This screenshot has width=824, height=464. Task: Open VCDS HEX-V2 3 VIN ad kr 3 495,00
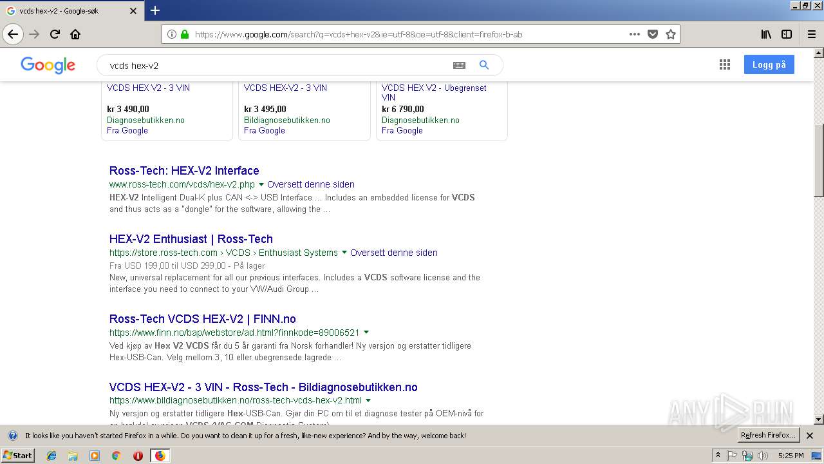tap(285, 88)
